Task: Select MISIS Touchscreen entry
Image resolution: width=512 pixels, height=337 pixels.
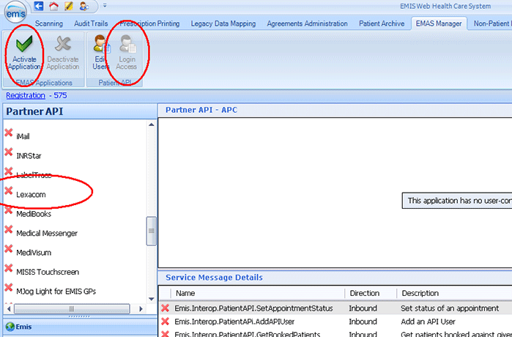Action: click(48, 272)
